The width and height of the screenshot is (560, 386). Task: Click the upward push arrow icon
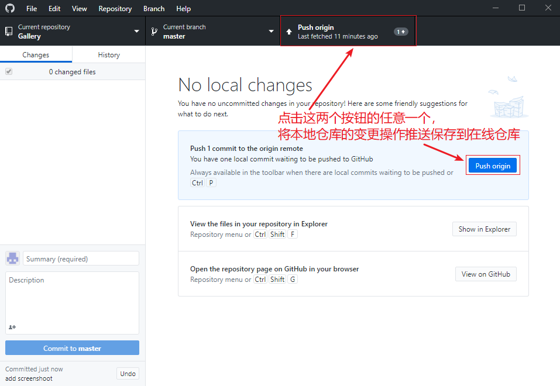289,32
